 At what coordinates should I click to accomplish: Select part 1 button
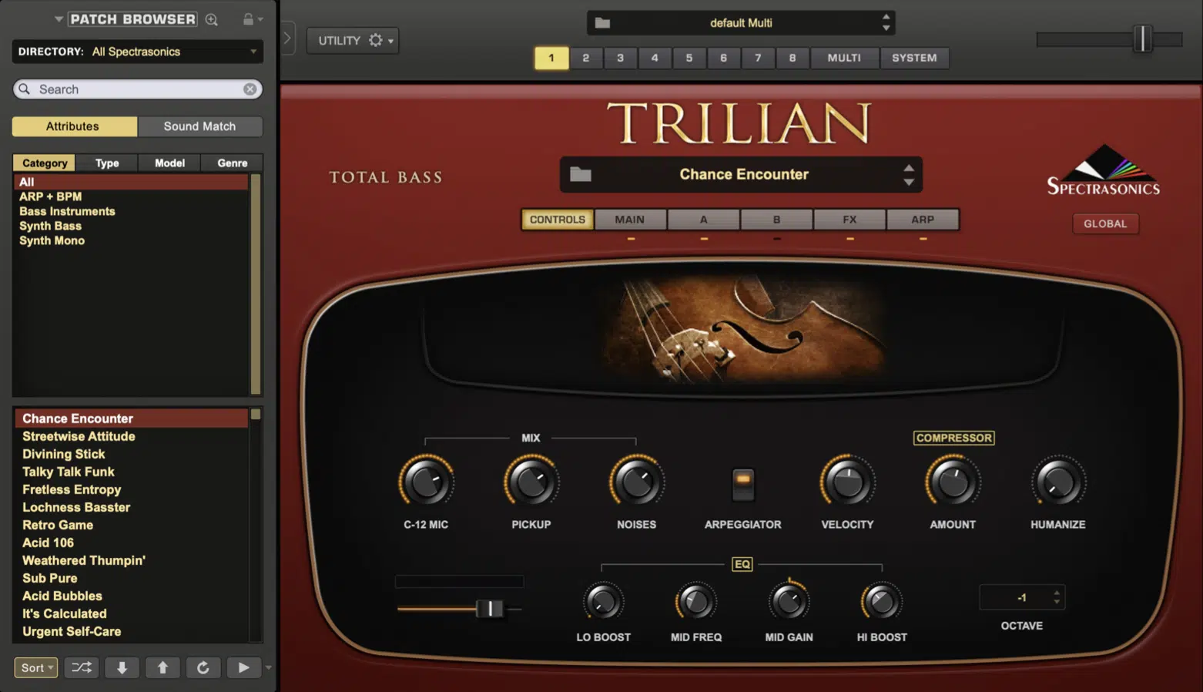(551, 58)
